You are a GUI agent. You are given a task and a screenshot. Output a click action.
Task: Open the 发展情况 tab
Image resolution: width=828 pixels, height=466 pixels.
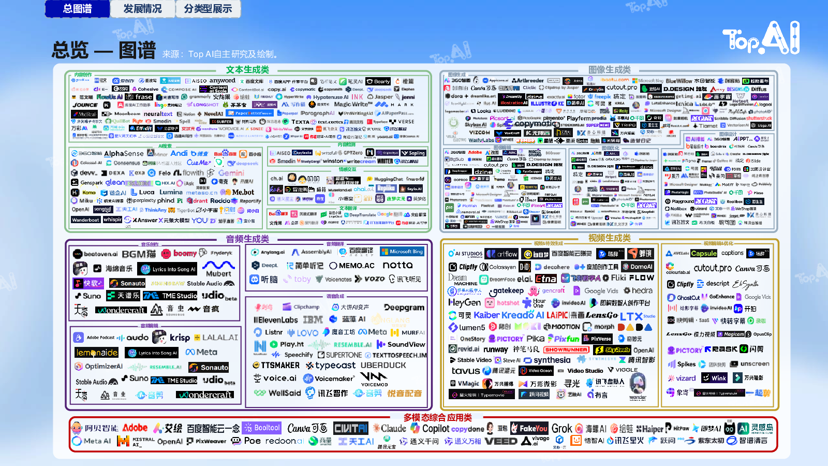pyautogui.click(x=142, y=9)
